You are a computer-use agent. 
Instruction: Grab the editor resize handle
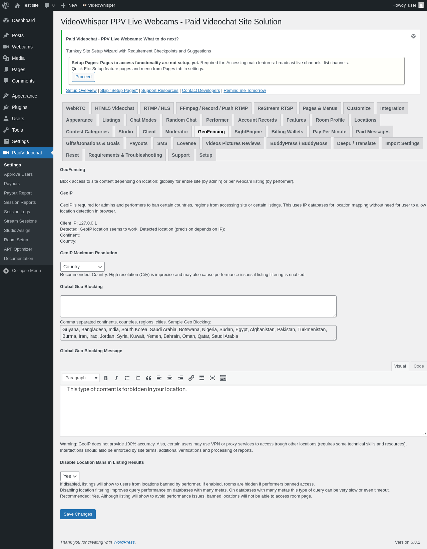[424, 433]
